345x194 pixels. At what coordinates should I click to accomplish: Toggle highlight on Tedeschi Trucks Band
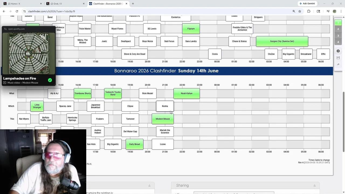(113, 93)
